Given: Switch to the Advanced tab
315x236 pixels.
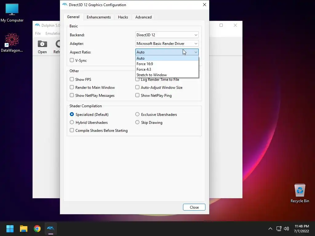Looking at the screenshot, I should click(143, 17).
